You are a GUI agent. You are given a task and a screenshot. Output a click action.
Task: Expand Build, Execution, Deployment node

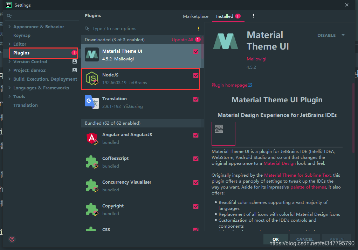click(9, 79)
